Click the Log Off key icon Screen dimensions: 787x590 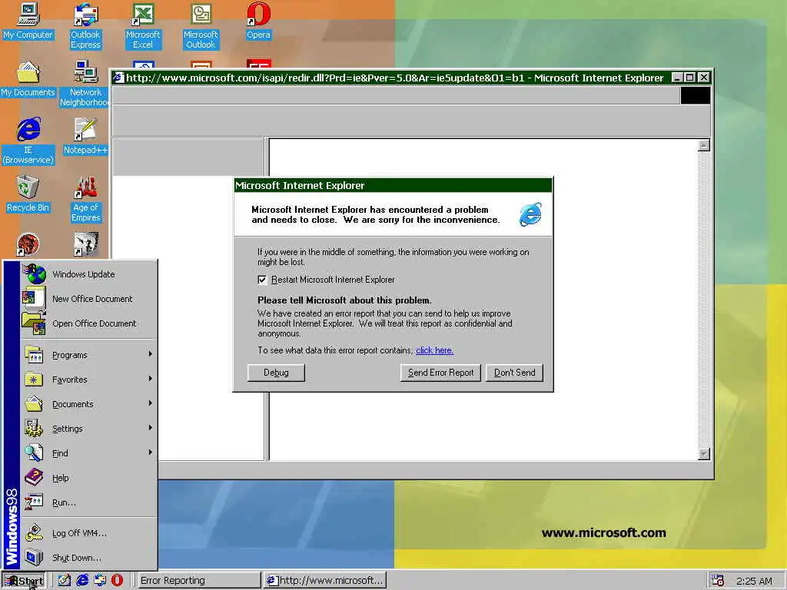coord(34,533)
